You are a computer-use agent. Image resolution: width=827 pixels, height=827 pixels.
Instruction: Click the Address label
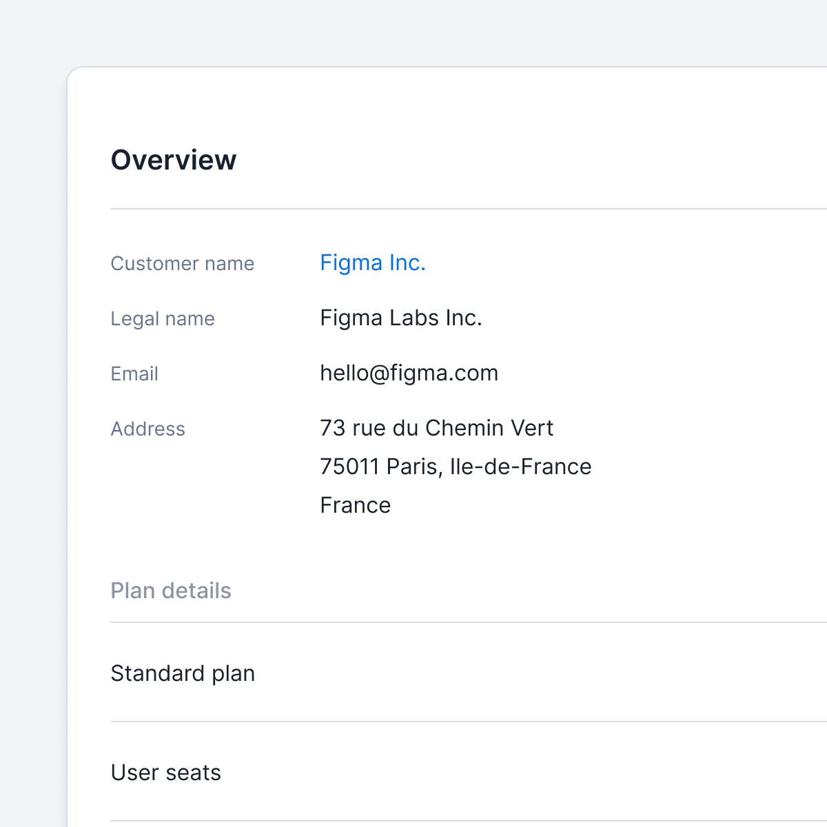pos(148,429)
